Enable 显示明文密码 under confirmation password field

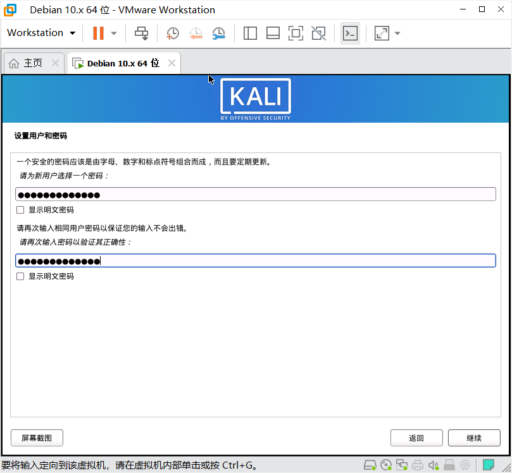(20, 276)
